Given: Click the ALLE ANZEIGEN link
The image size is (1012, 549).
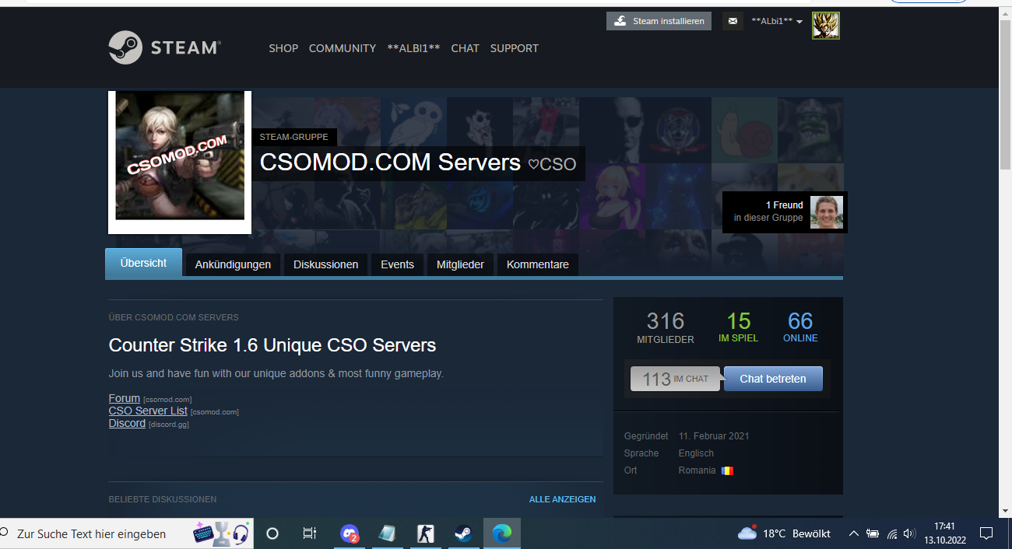Looking at the screenshot, I should point(562,499).
